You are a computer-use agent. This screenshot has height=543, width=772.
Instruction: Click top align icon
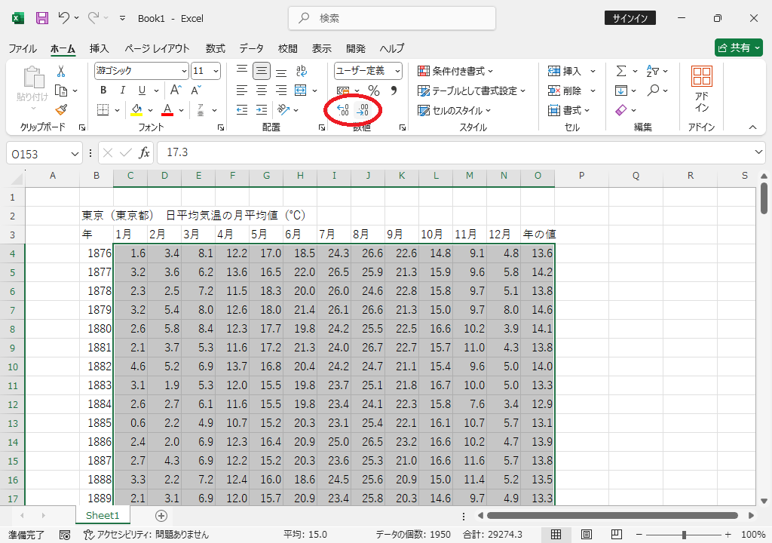click(242, 71)
